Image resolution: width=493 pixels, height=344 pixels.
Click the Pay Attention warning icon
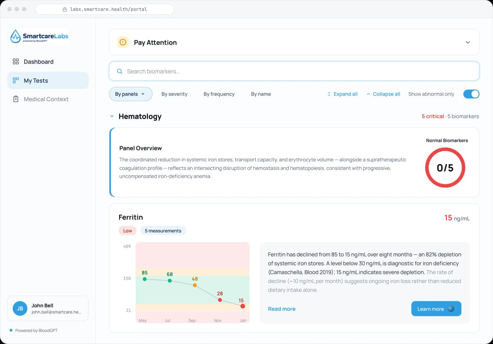click(x=123, y=42)
